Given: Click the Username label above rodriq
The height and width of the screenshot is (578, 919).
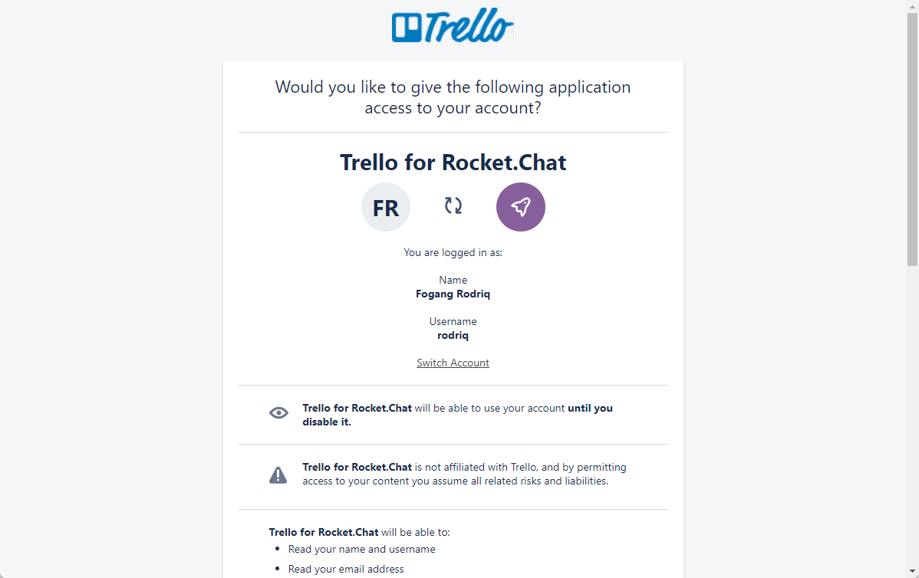Looking at the screenshot, I should [x=453, y=321].
